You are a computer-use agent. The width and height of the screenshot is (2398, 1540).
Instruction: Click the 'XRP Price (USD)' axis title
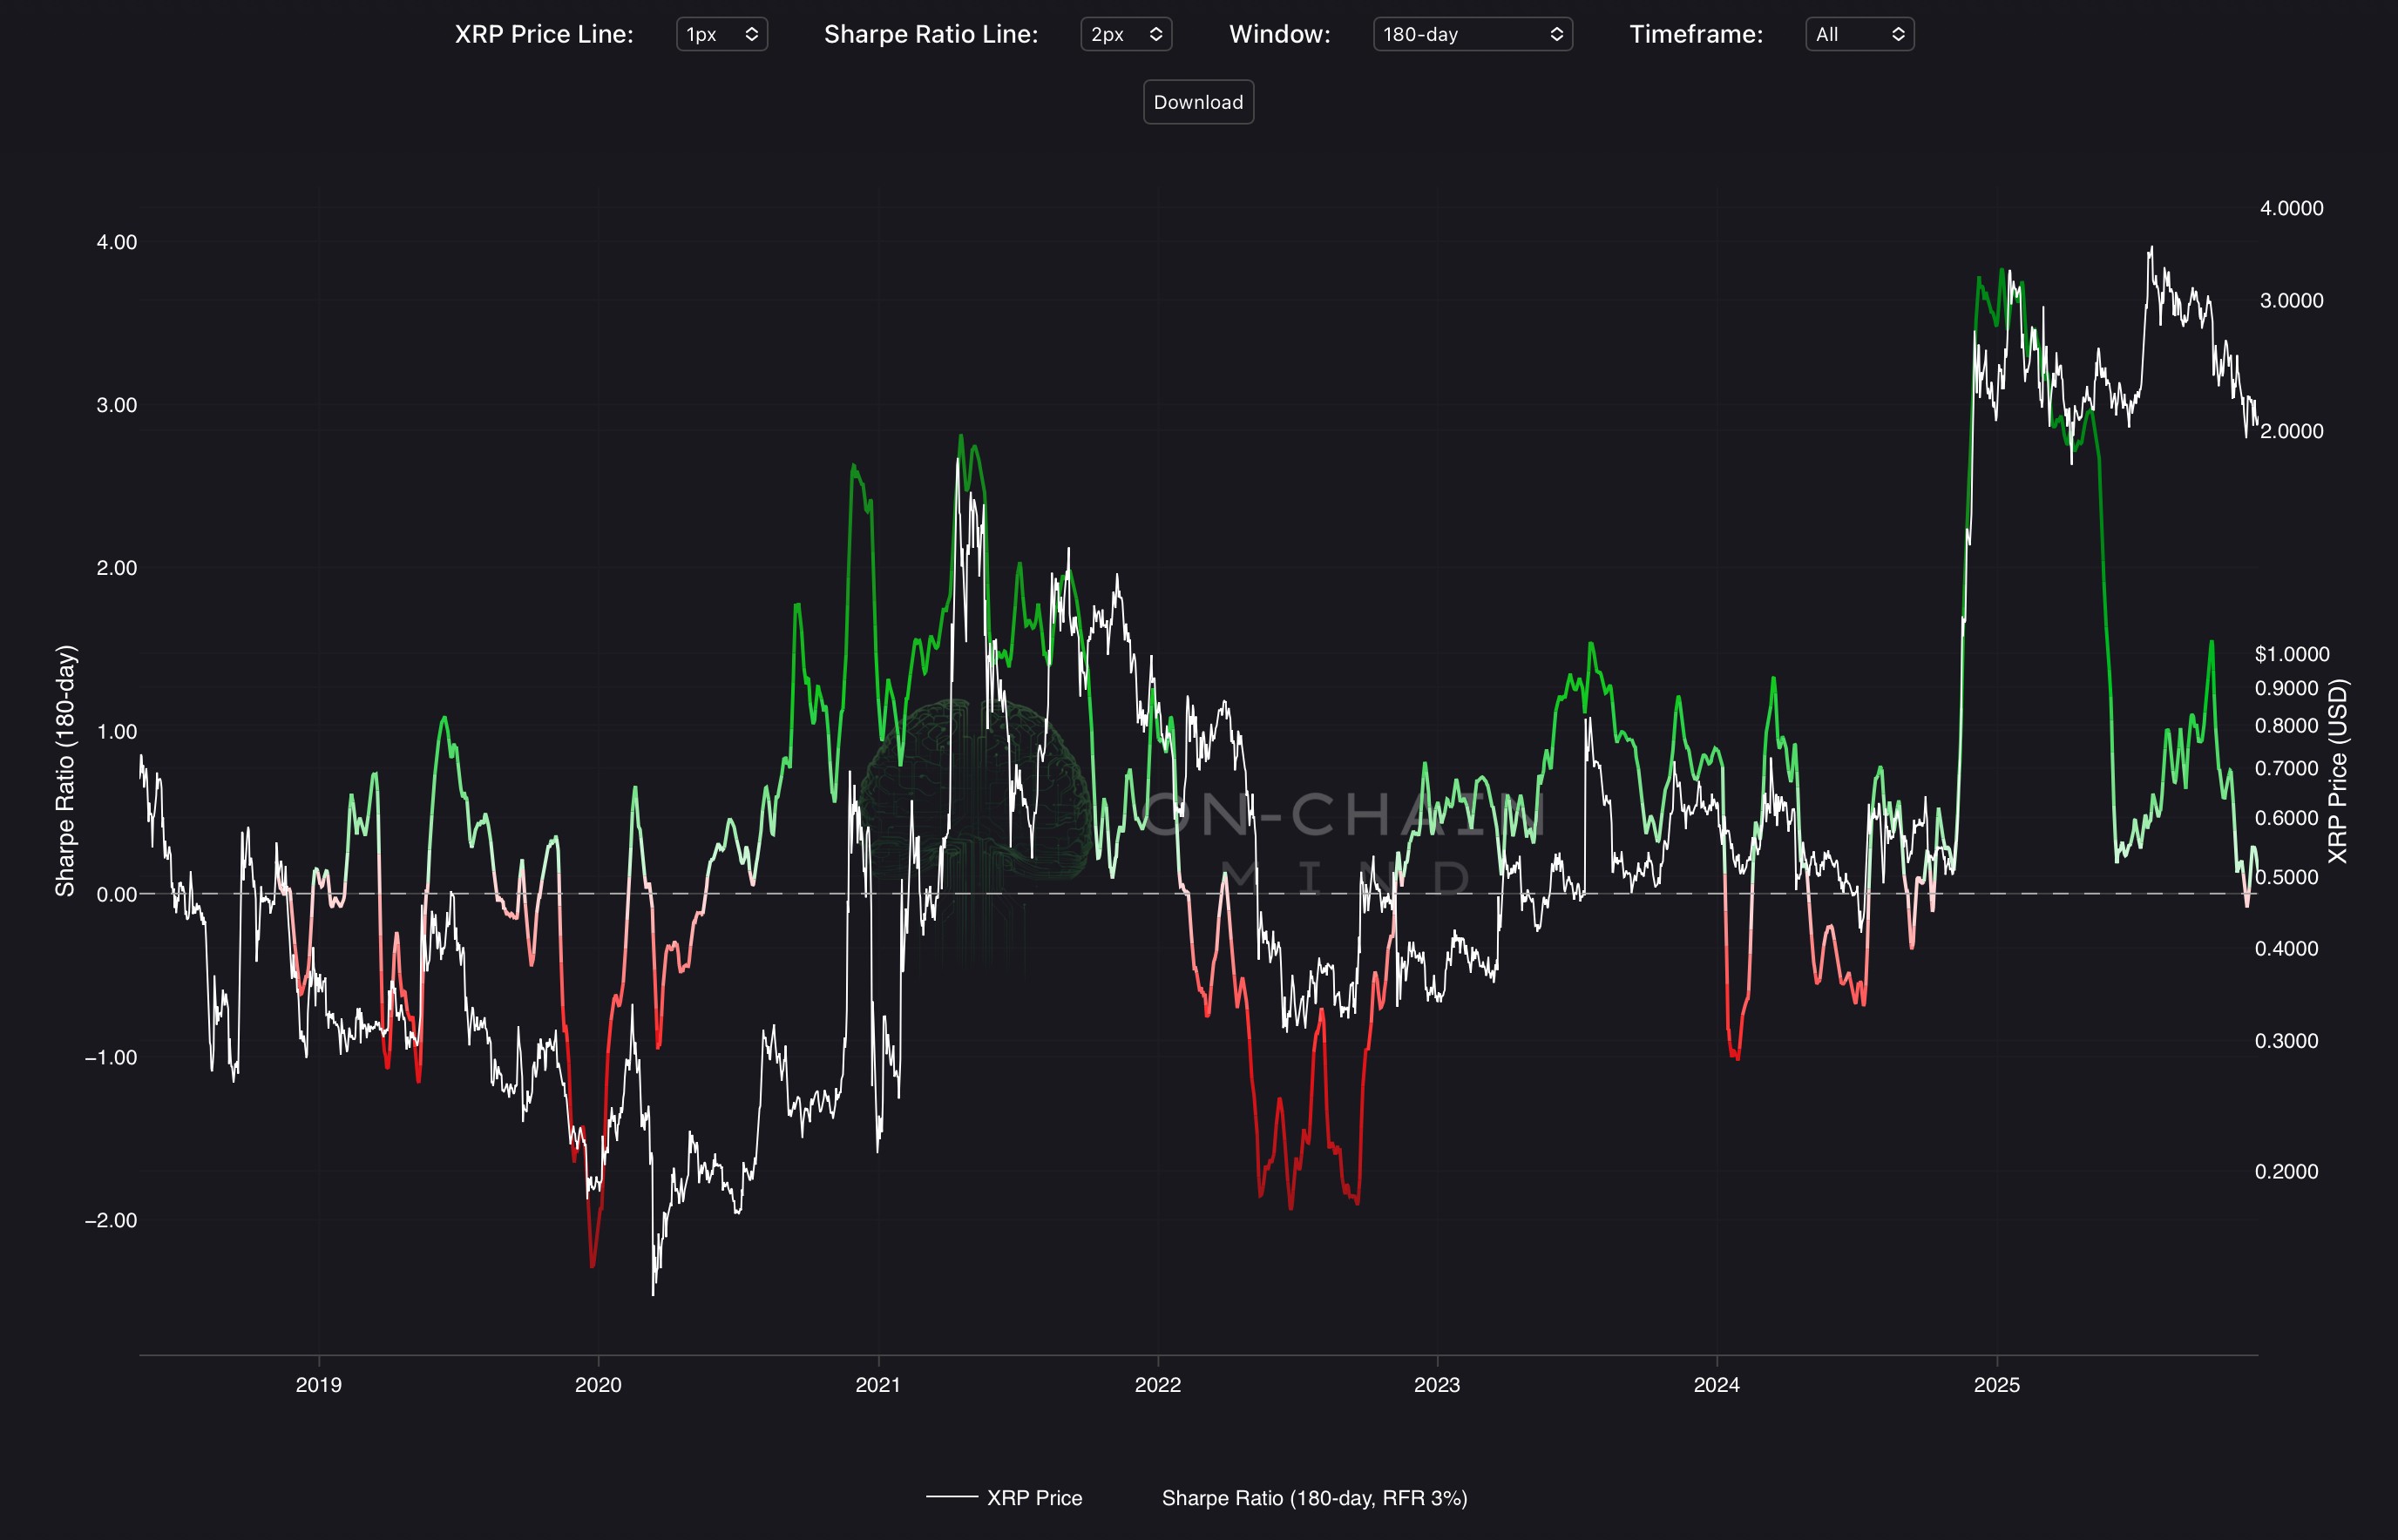pos(2337,770)
